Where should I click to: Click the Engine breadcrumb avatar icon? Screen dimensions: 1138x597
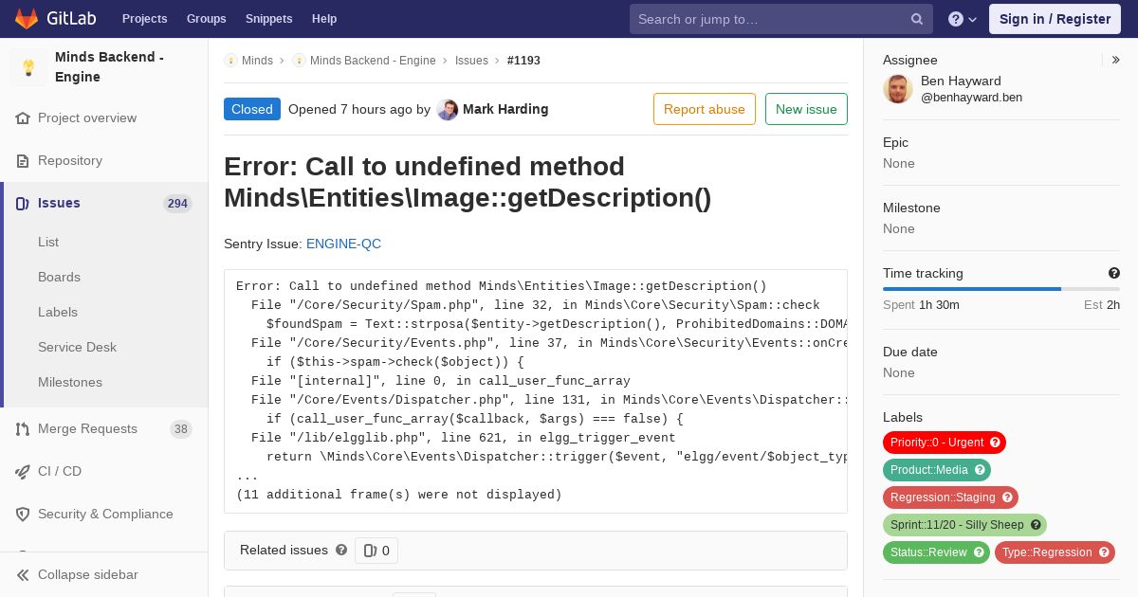coord(299,61)
